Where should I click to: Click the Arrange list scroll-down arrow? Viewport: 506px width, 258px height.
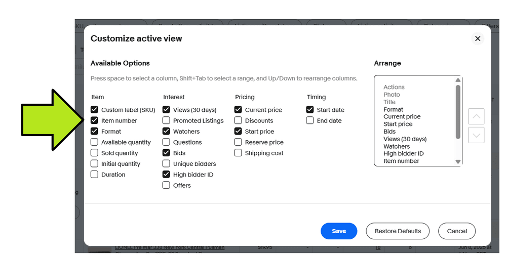point(458,161)
